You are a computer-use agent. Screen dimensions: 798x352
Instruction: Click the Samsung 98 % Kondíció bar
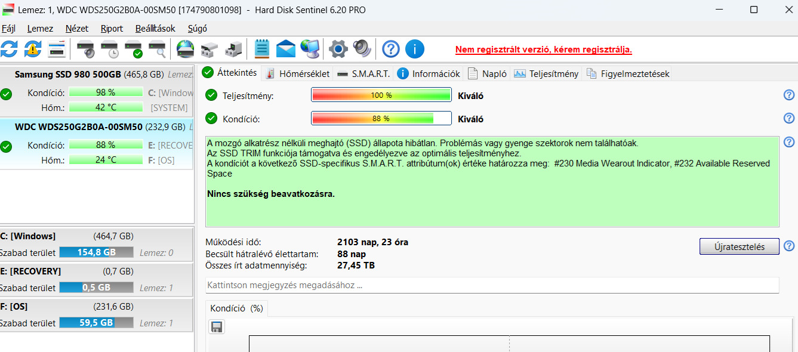coord(106,92)
